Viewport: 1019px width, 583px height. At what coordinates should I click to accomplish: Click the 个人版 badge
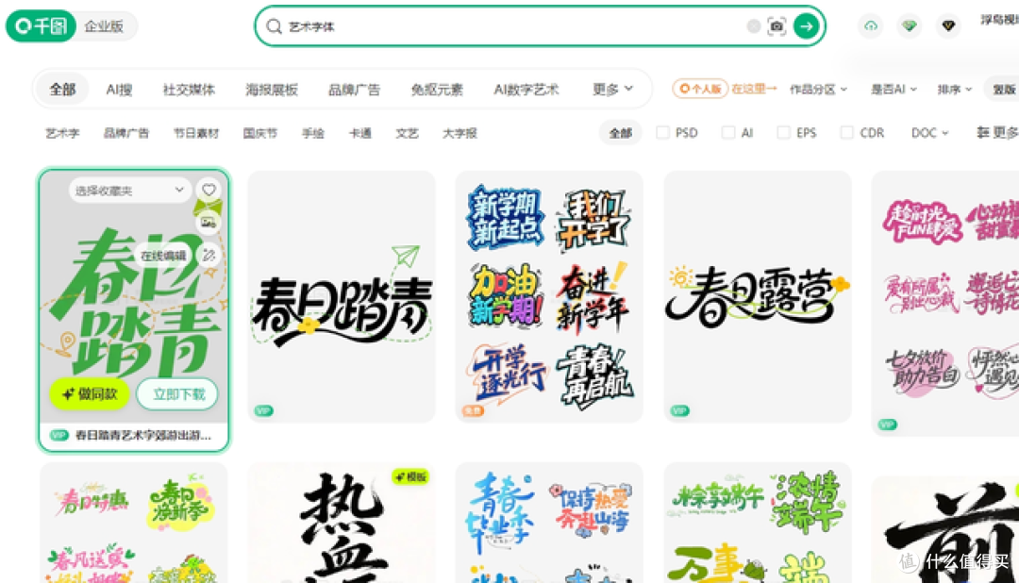click(x=700, y=89)
